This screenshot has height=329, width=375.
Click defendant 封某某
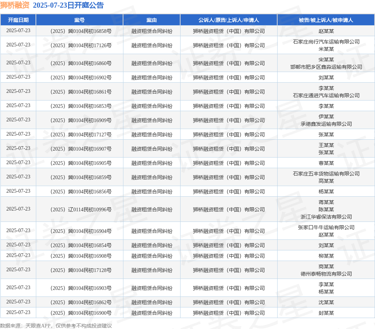326,313
